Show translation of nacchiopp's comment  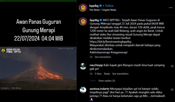pos(120,74)
